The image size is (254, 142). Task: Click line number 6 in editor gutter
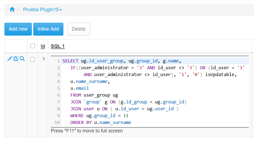click(x=58, y=95)
